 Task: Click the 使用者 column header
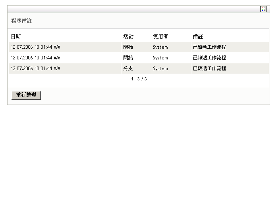pyautogui.click(x=160, y=37)
